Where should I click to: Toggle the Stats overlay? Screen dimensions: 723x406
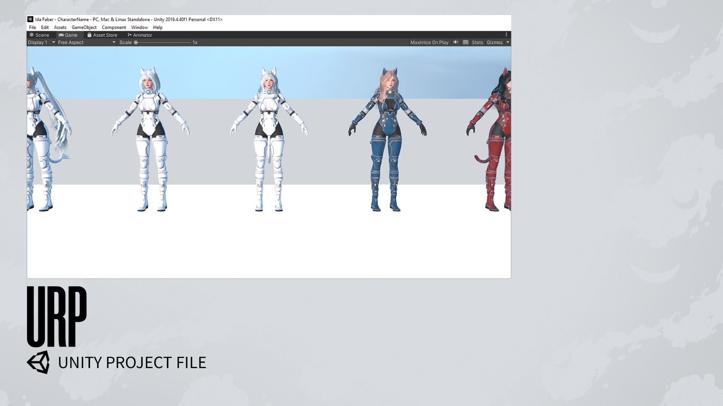[477, 42]
